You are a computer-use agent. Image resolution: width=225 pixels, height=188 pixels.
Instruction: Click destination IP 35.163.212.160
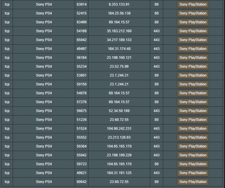tap(119, 31)
